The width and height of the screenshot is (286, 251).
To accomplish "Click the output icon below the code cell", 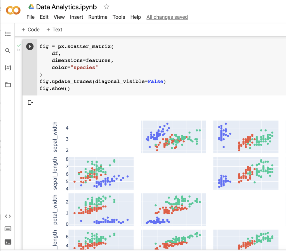I will click(30, 102).
